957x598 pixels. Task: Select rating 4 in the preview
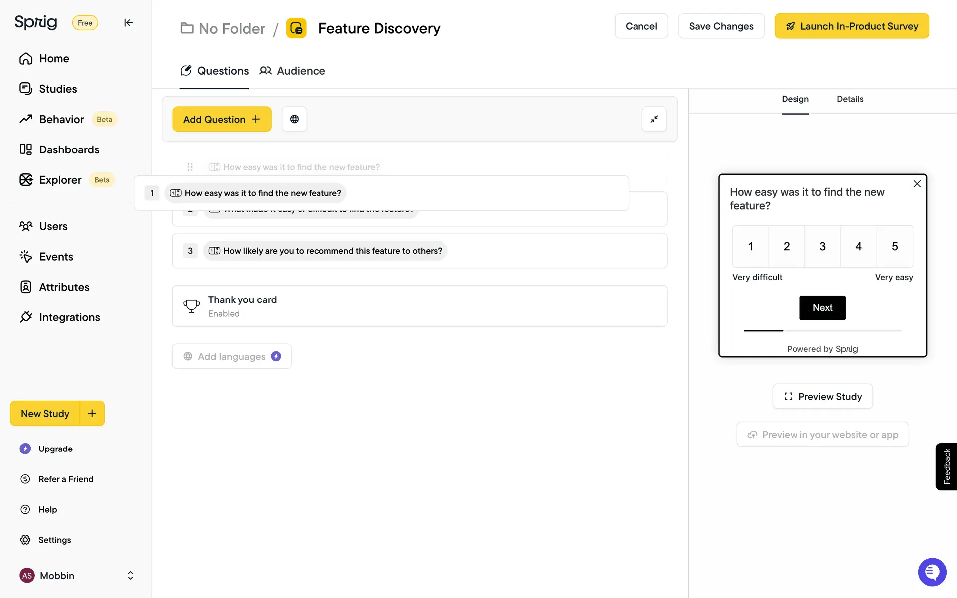click(x=858, y=246)
